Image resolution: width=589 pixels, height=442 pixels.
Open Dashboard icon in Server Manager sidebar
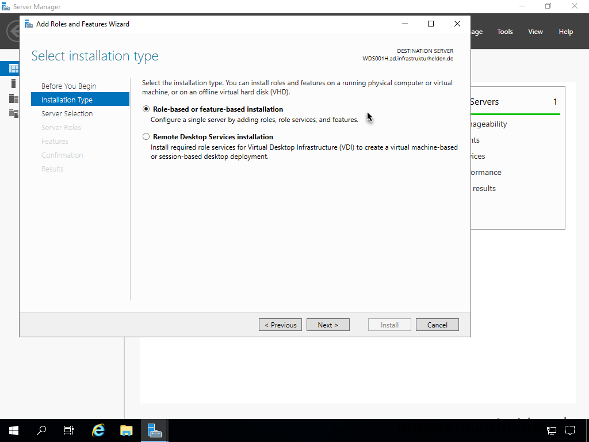tap(14, 68)
